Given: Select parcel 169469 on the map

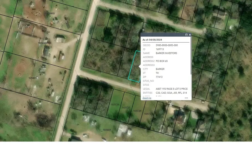Looking at the screenshot, I should (32, 78).
